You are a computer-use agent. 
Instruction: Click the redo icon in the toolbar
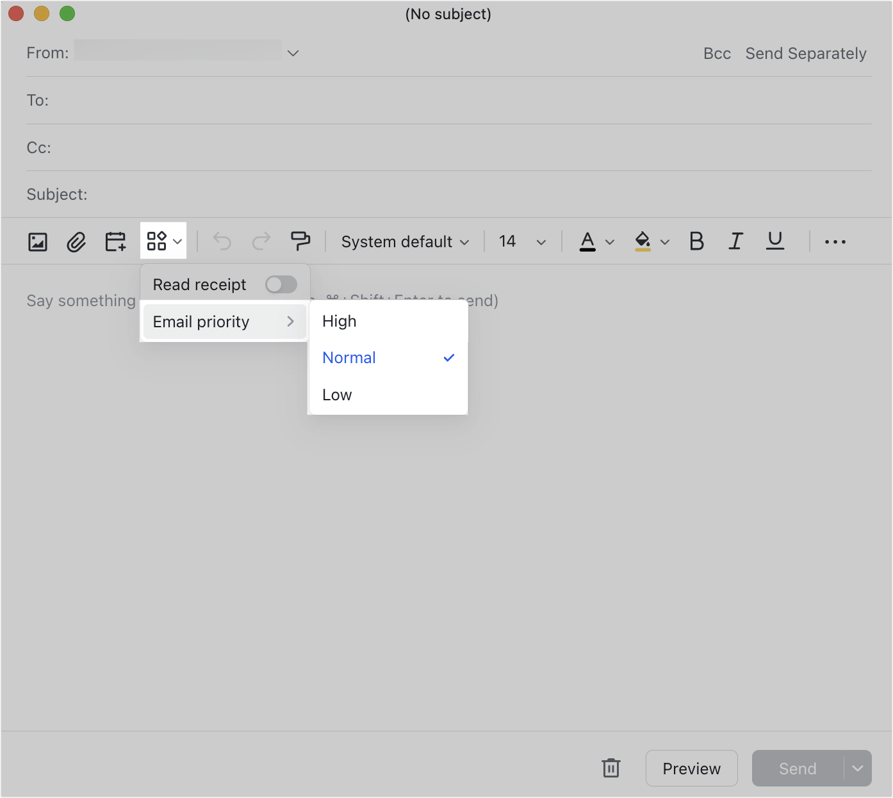click(x=261, y=241)
